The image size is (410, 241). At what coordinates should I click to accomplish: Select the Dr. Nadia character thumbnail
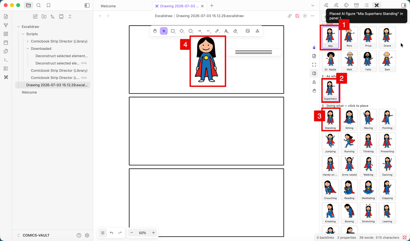coord(330,61)
